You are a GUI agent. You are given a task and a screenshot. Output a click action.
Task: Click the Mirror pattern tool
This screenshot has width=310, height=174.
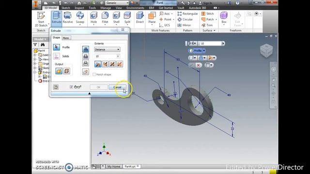(x=184, y=25)
